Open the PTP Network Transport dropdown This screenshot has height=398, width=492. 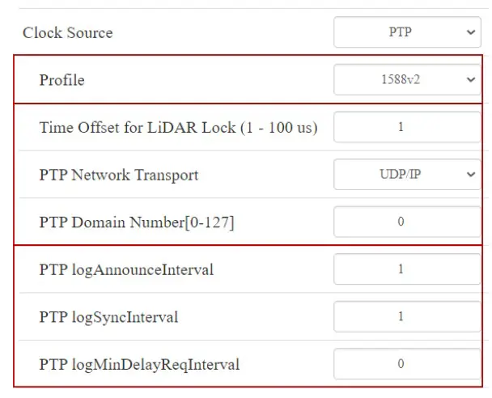tap(406, 175)
